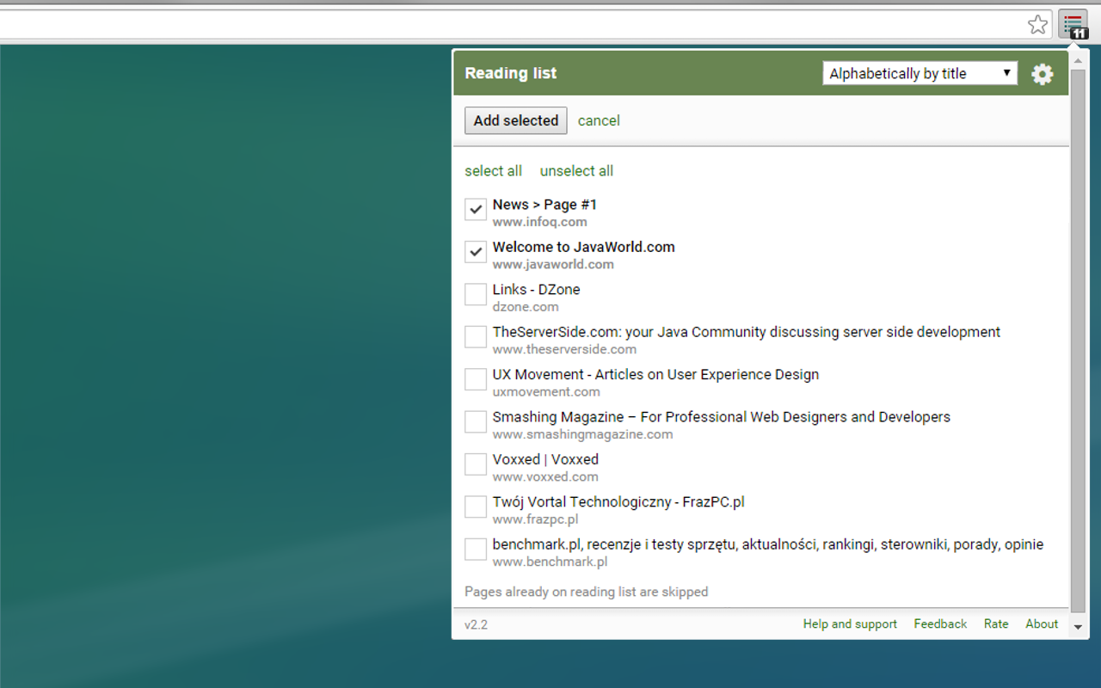
Task: Open Help and support link
Action: 850,624
